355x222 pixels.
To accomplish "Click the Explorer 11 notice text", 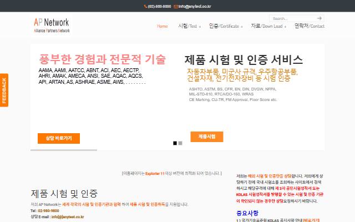I will [x=155, y=174].
